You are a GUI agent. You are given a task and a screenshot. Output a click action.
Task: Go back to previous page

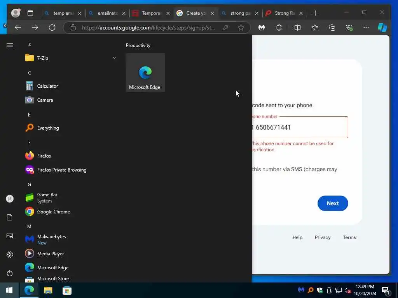tap(18, 28)
